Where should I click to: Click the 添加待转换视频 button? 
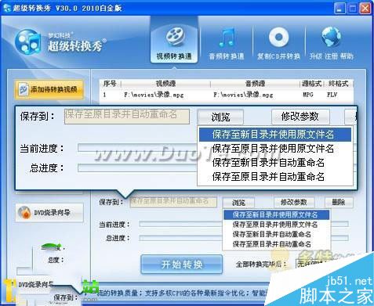coord(49,90)
